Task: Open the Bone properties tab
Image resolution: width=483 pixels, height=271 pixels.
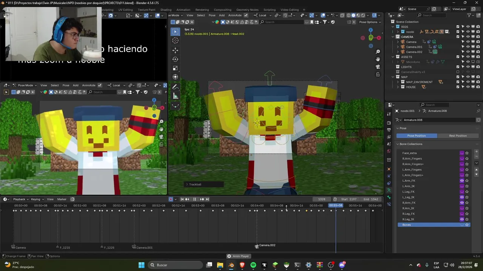Action: click(389, 197)
